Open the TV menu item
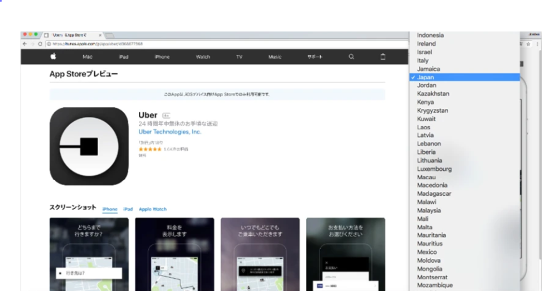Image resolution: width=542 pixels, height=291 pixels. coord(239,56)
